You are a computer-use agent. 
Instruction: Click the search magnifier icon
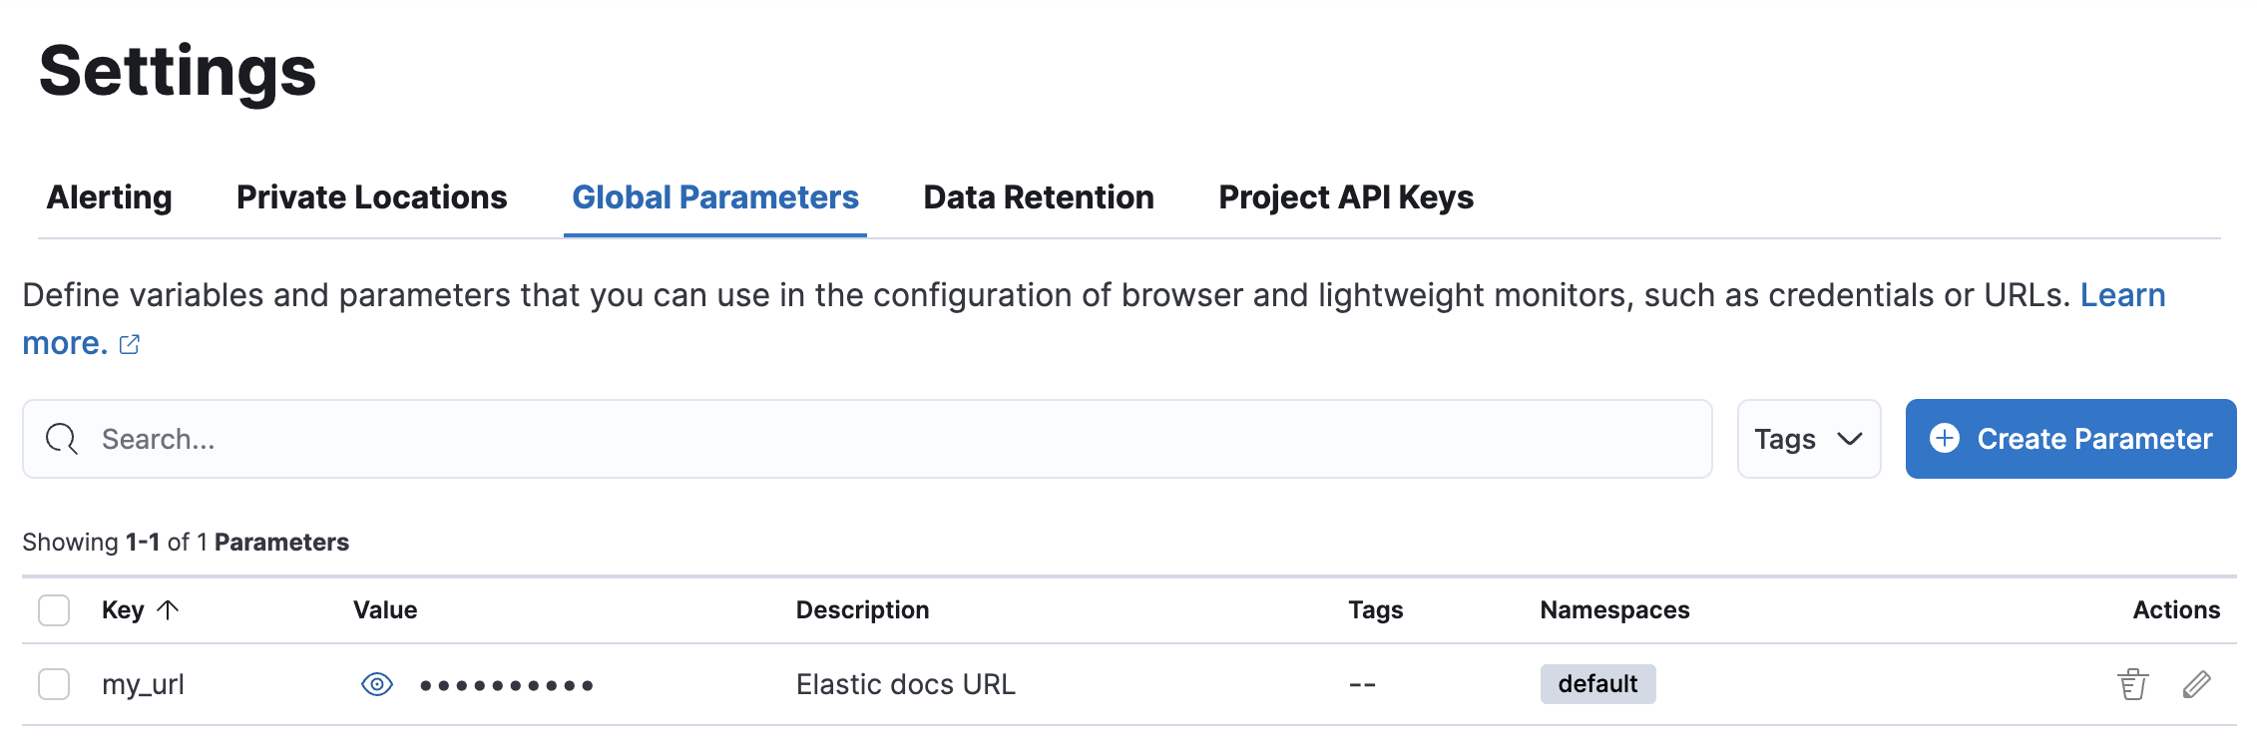click(x=60, y=439)
